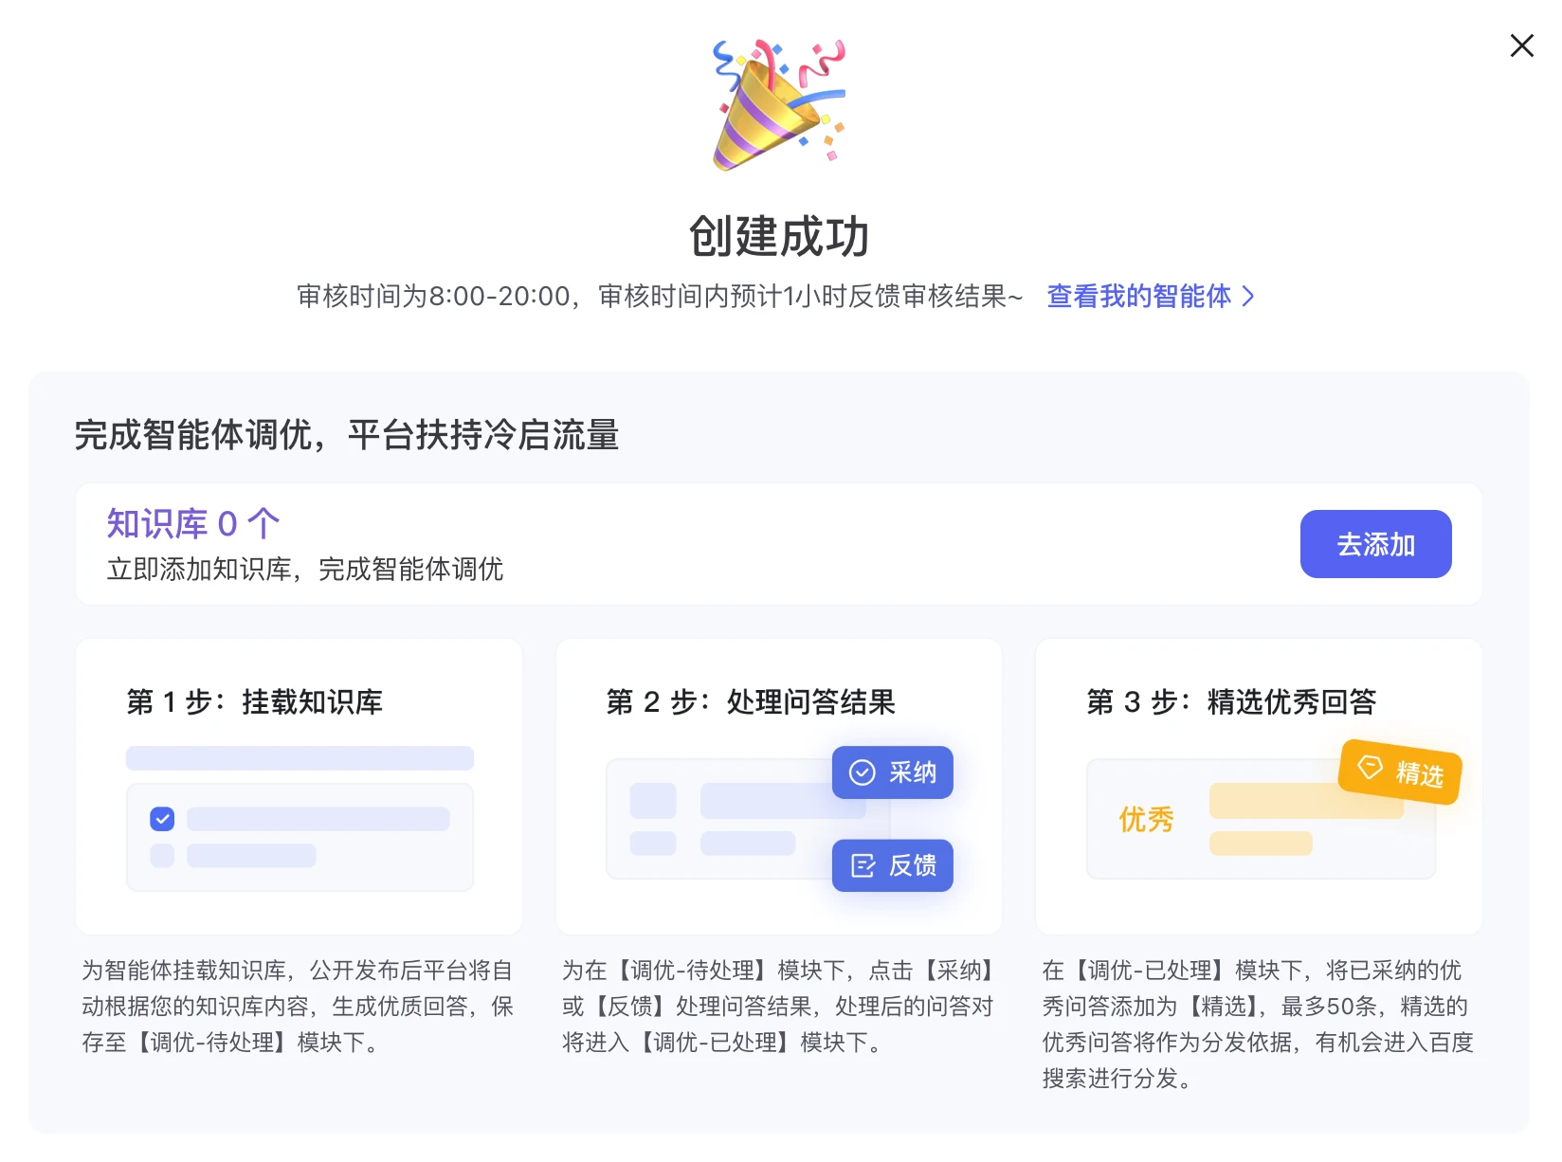Click the check-circle icon on the 采纳 badge
Screen dimensions: 1562x1162
[x=861, y=772]
